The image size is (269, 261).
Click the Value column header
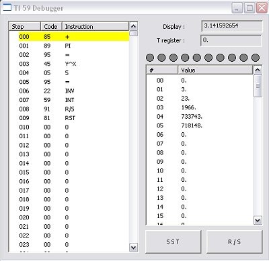215,70
